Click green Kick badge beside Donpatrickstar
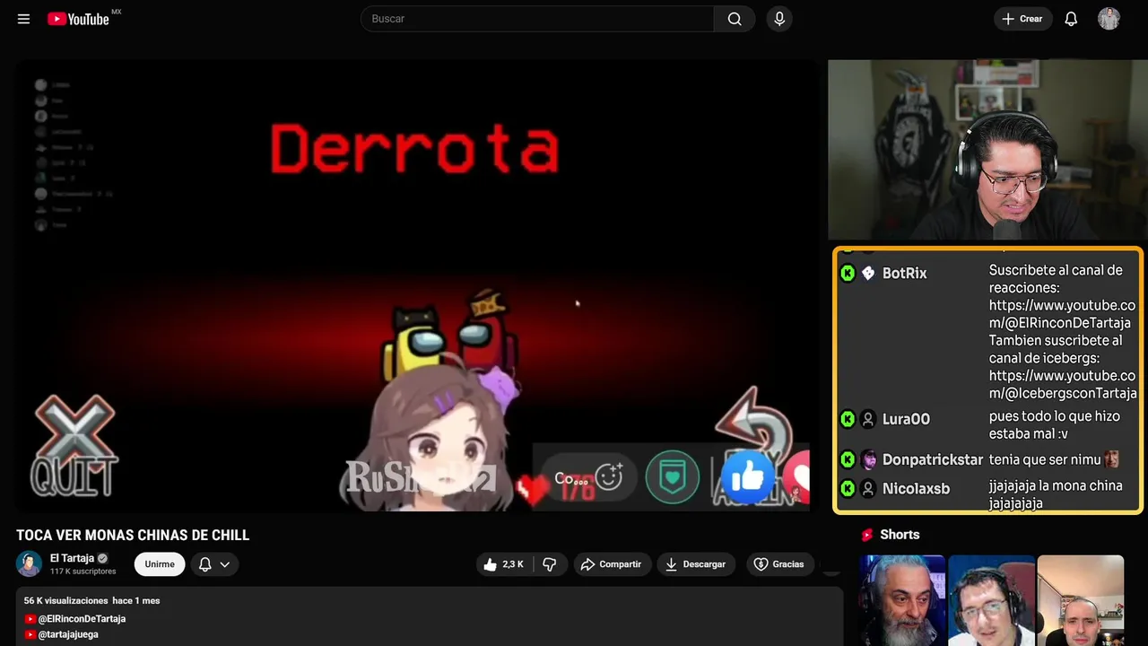 (x=848, y=459)
